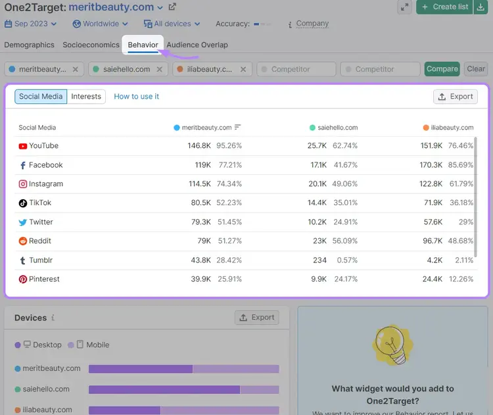This screenshot has width=493, height=415.
Task: Click the Pinterest icon in the table
Action: 22,280
